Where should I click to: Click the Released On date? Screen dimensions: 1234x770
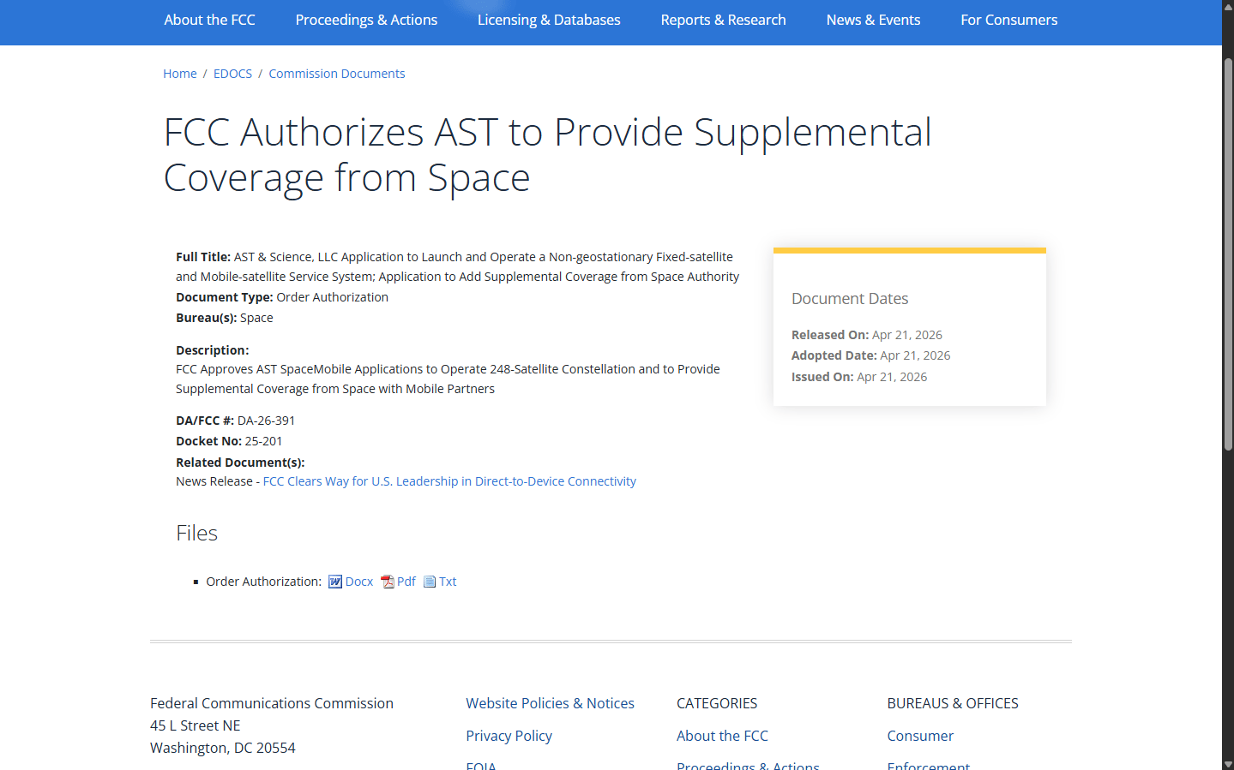[907, 335]
